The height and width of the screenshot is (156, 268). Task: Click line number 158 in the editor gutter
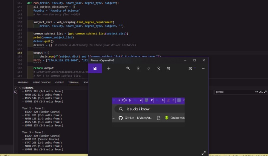20,53
